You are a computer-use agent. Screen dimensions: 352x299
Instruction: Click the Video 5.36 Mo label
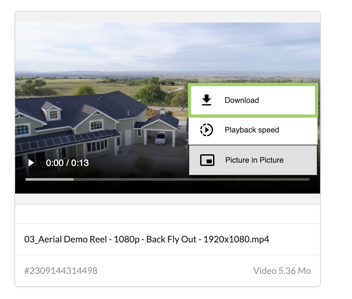[x=282, y=271]
